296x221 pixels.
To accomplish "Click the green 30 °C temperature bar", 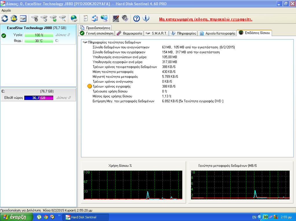I will (x=39, y=41).
